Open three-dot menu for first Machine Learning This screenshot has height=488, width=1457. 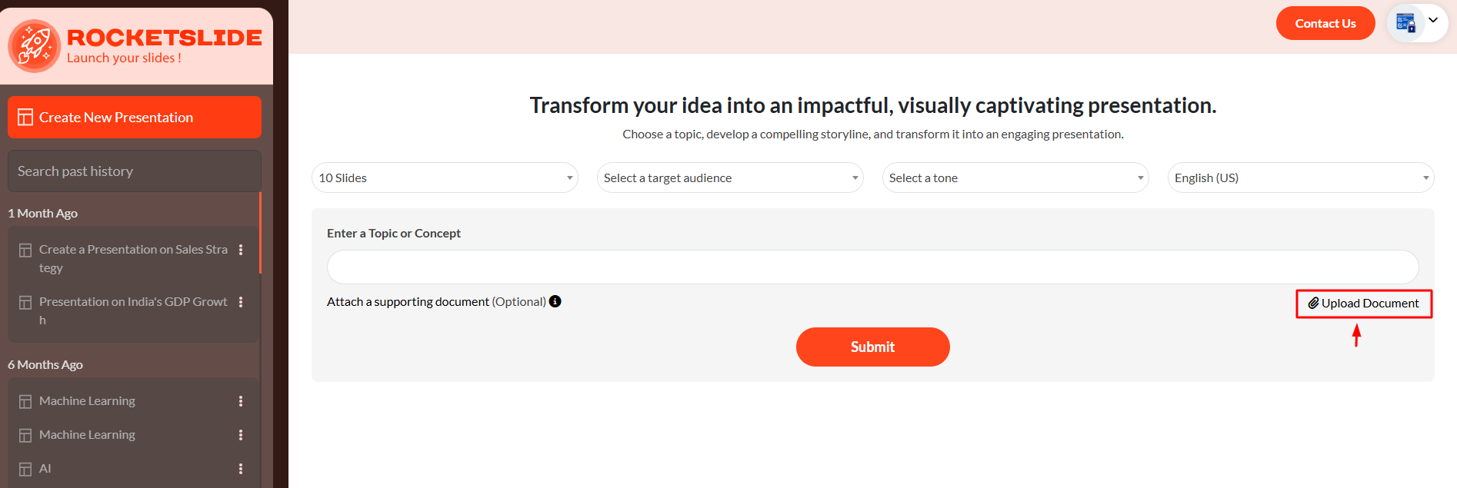click(241, 401)
